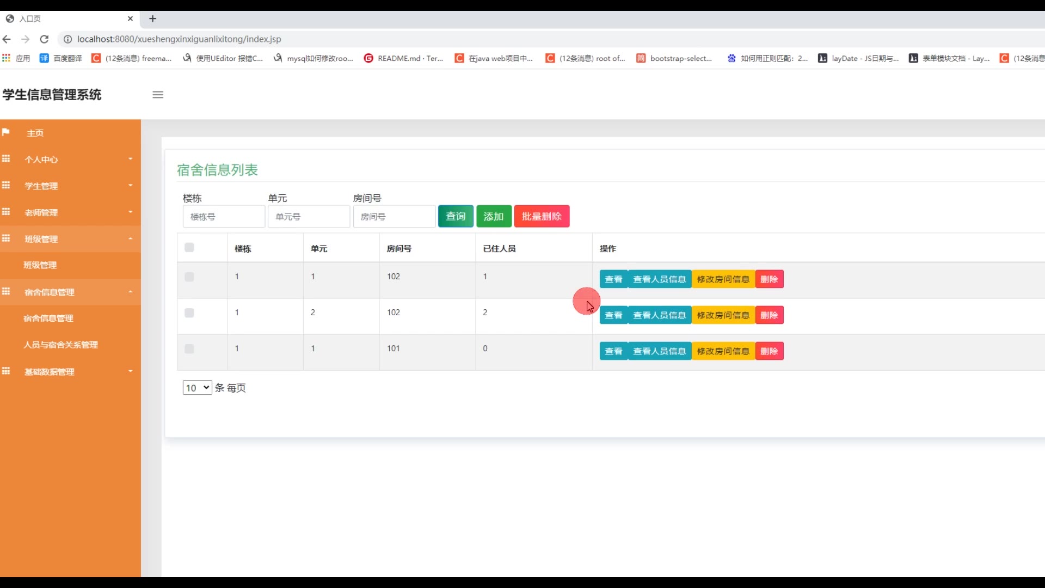Tick checkbox for unit 2 room 102 row
This screenshot has width=1045, height=588.
point(189,313)
